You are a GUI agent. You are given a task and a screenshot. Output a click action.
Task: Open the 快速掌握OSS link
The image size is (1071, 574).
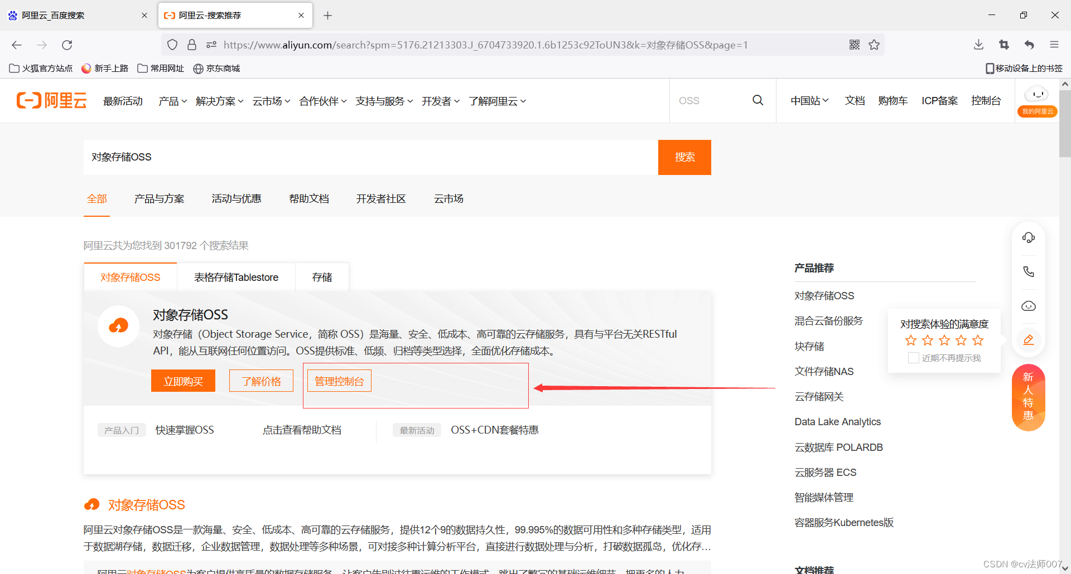185,430
